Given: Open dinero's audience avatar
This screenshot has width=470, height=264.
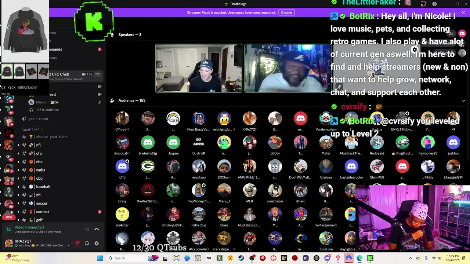Looking at the screenshot, I should [300, 190].
